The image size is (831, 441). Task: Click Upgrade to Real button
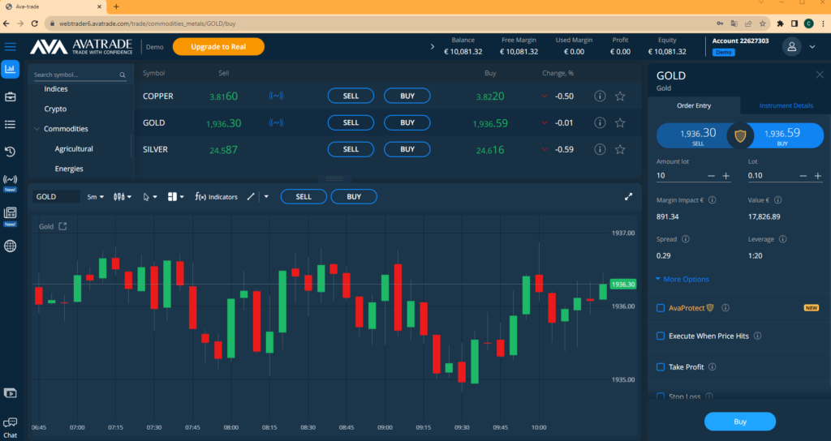coord(218,46)
